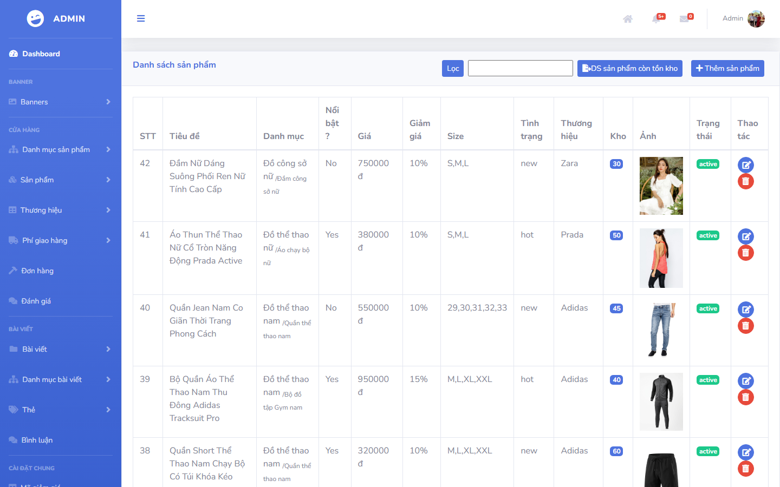Edit product 40 Quần Jean Nam
780x487 pixels.
point(746,310)
